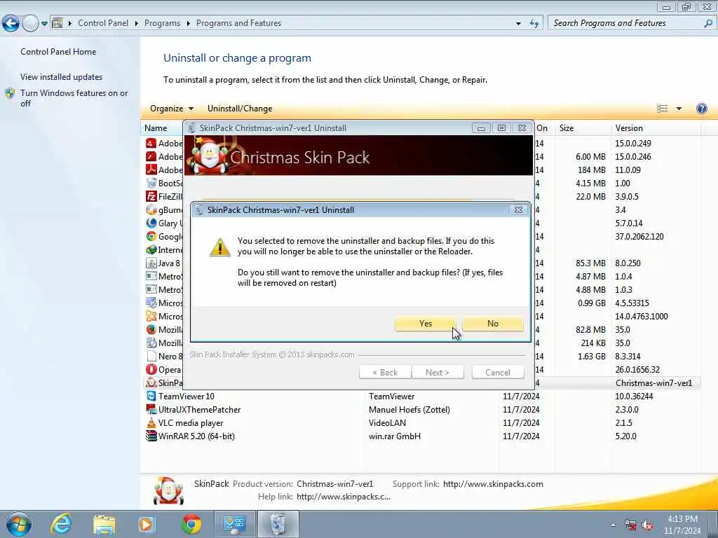The width and height of the screenshot is (718, 538).
Task: Open the Windows Start menu
Action: [19, 524]
